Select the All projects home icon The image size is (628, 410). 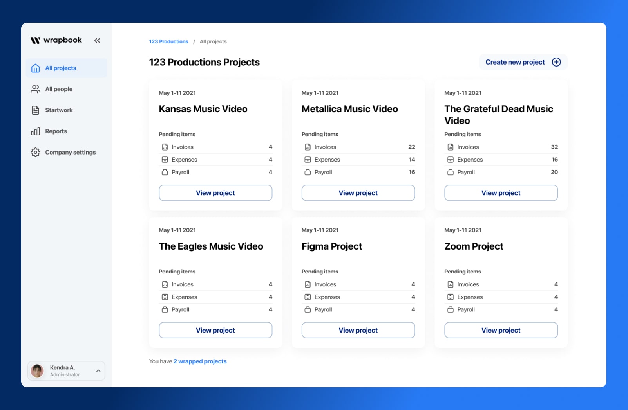[36, 68]
